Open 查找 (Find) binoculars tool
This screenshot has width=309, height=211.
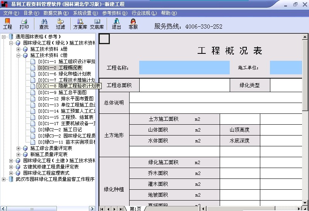[44, 24]
